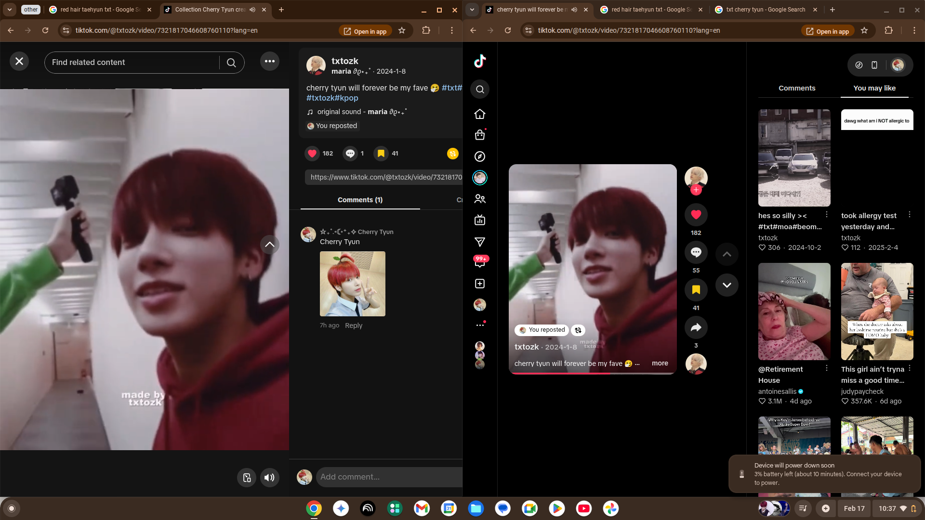Click the TikTok LIVE sidebar icon

coord(479,221)
